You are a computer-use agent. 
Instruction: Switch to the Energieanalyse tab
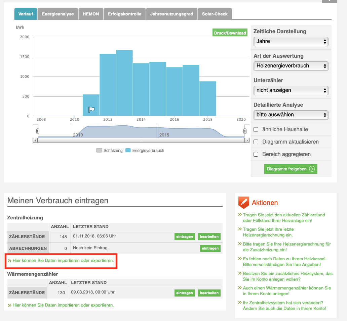(57, 14)
